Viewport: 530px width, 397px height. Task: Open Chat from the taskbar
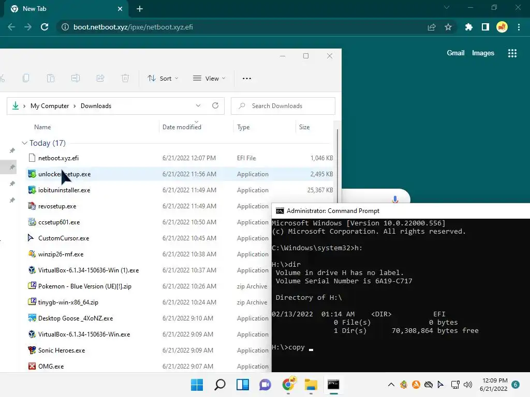tap(265, 385)
